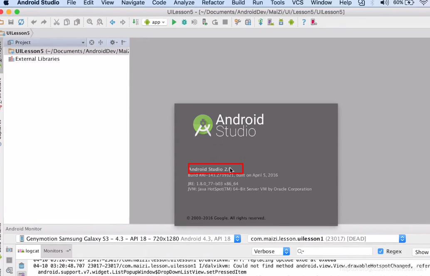Open Project Structure icon
Screen dimensions: 430x276
(248, 22)
